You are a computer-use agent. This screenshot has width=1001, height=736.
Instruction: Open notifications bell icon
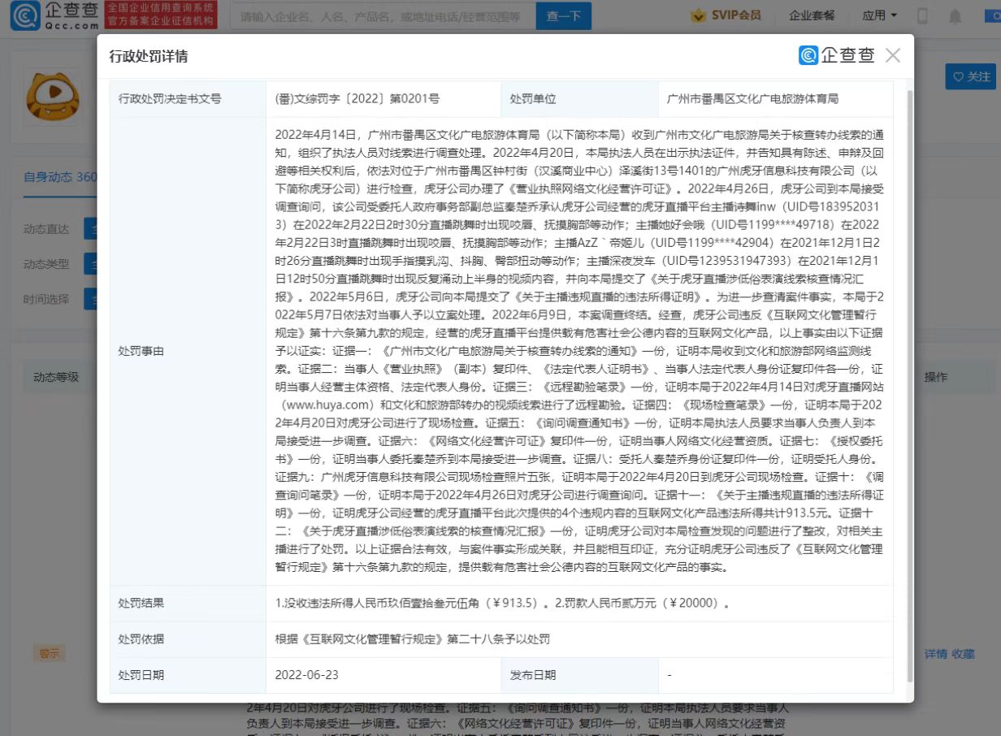click(x=955, y=16)
